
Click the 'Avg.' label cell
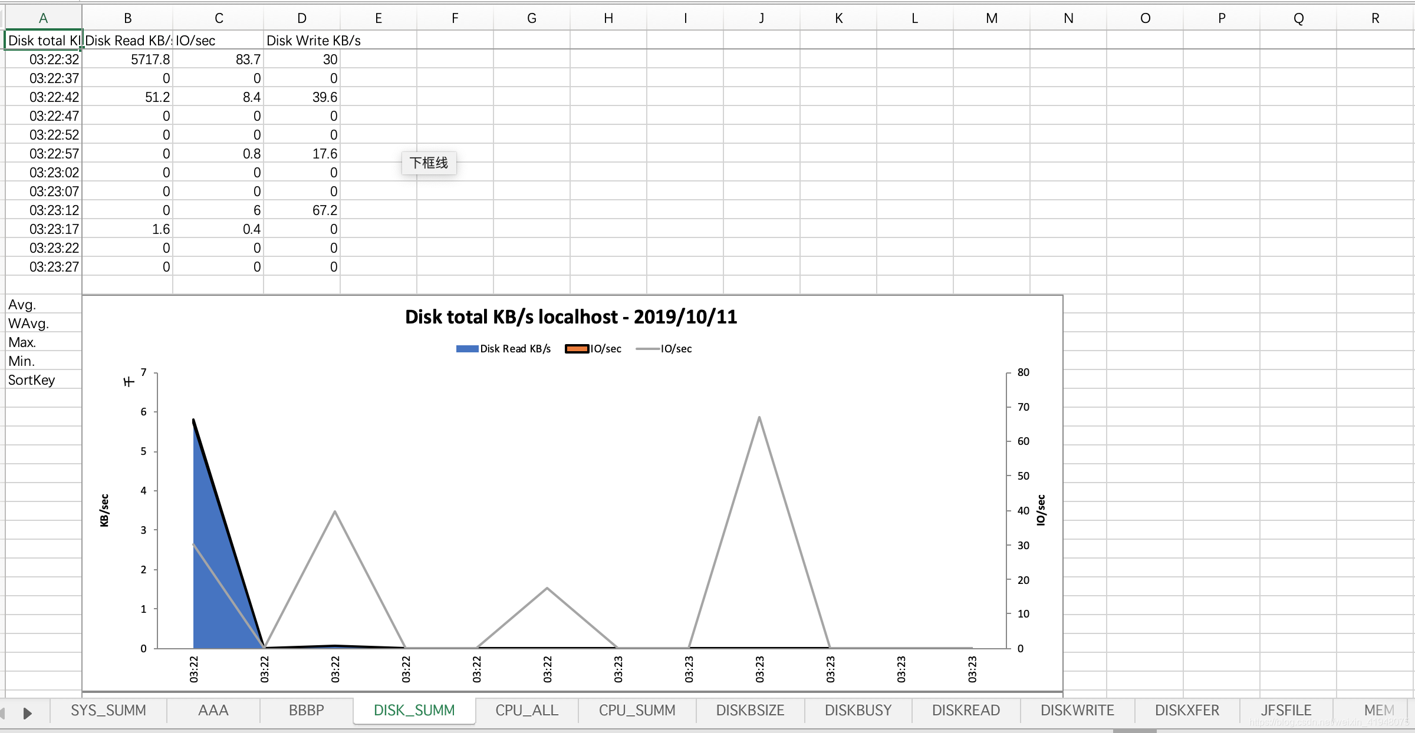pos(44,304)
